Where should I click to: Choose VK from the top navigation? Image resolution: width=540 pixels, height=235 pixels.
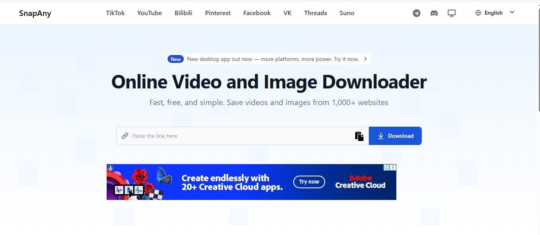(x=287, y=13)
